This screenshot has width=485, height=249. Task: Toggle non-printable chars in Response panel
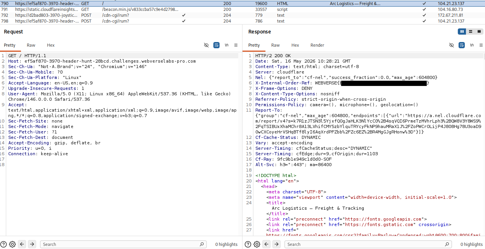click(x=452, y=45)
